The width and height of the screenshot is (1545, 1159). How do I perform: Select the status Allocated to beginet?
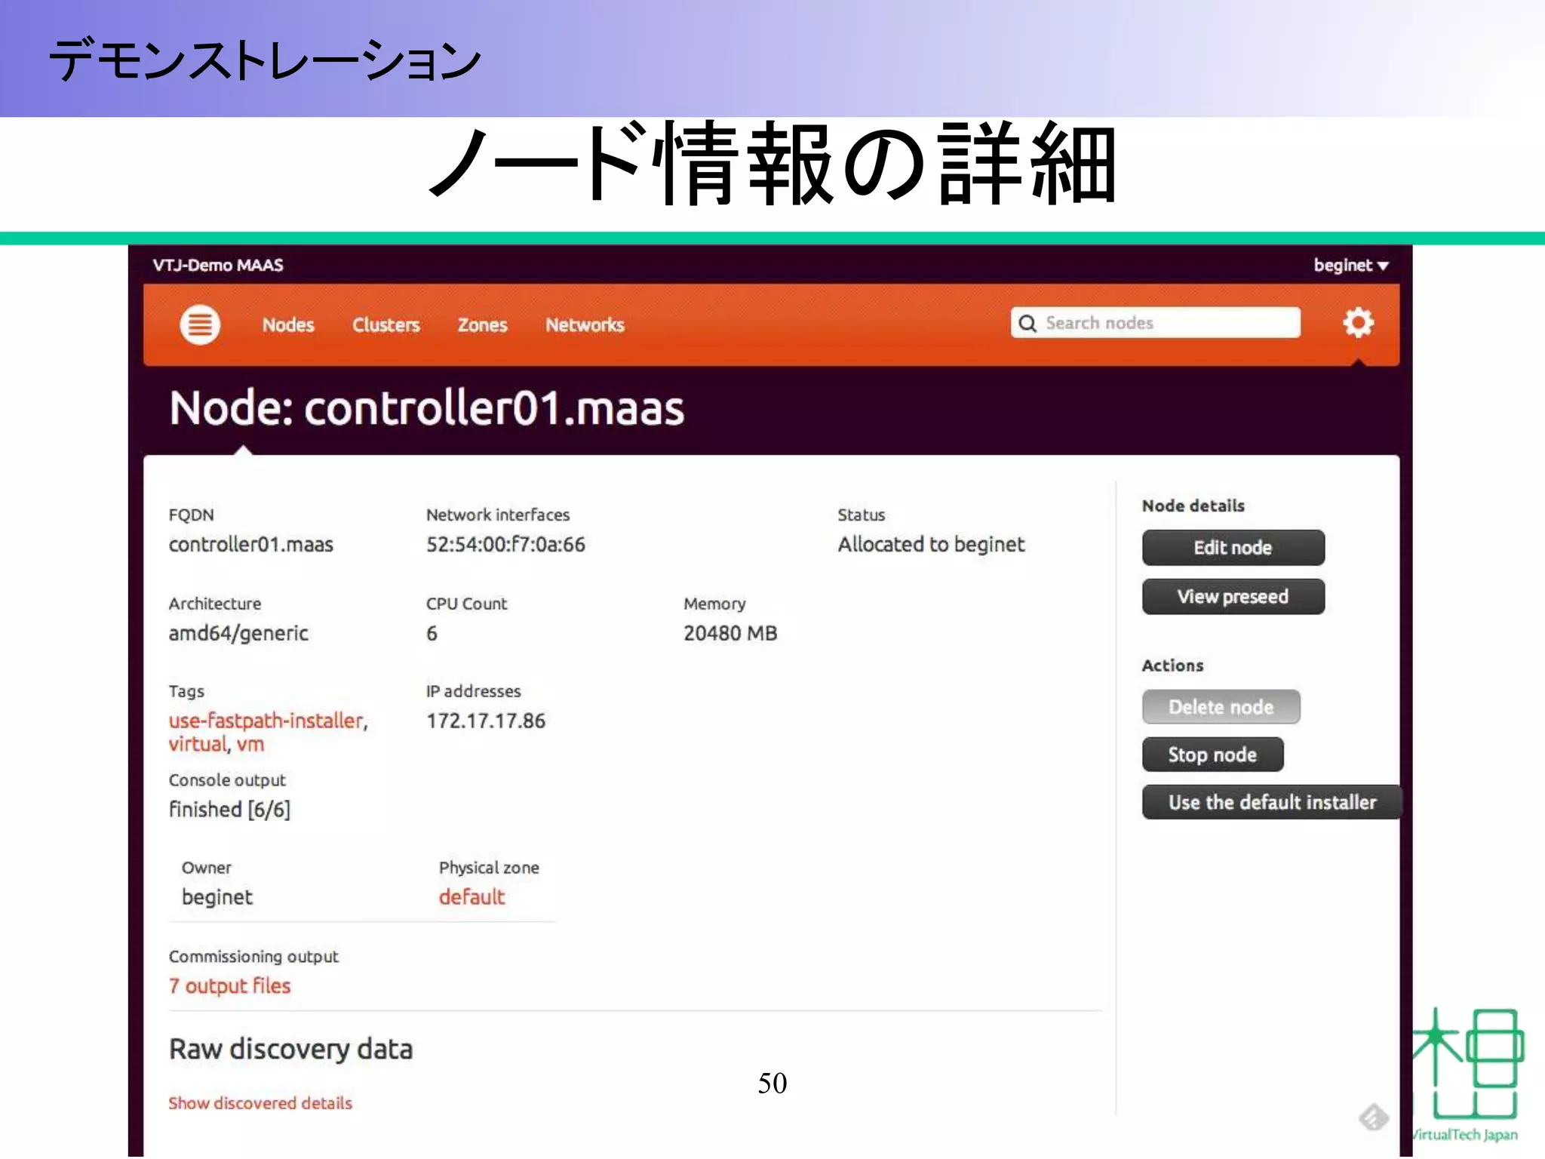pyautogui.click(x=931, y=545)
